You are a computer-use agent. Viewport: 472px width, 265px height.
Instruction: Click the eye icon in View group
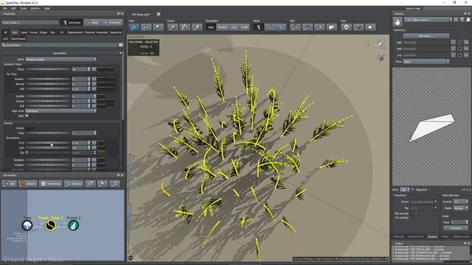click(x=146, y=27)
